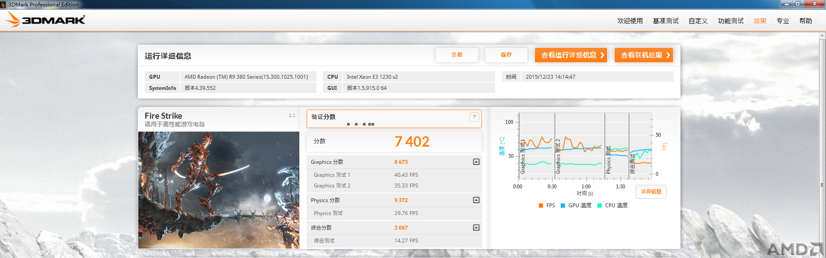The height and width of the screenshot is (258, 826).
Task: Click the orange FPS legend swatch
Action: pyautogui.click(x=541, y=206)
